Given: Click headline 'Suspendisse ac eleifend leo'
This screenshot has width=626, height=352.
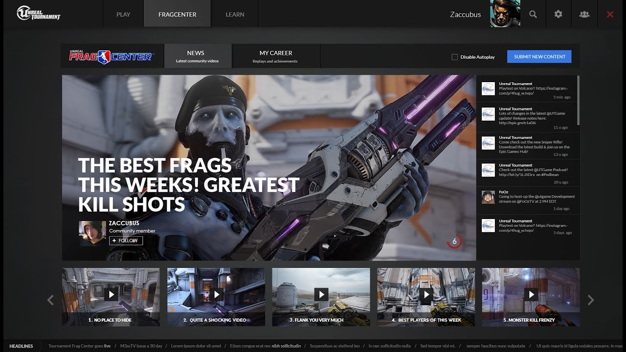Looking at the screenshot, I should click(335, 346).
